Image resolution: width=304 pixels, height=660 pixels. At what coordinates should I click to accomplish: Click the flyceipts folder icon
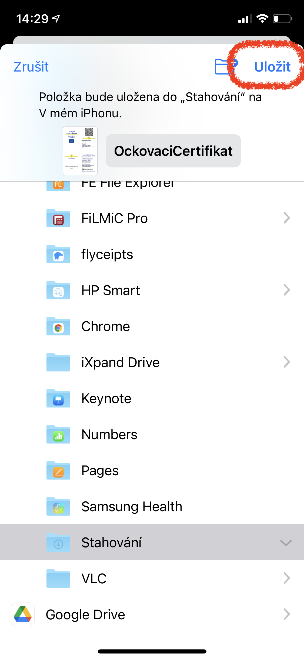point(58,254)
